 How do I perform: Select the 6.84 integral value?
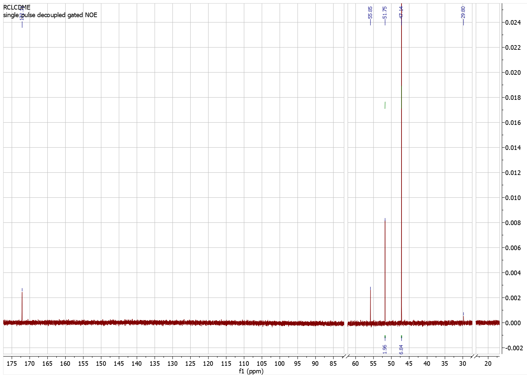(x=401, y=349)
